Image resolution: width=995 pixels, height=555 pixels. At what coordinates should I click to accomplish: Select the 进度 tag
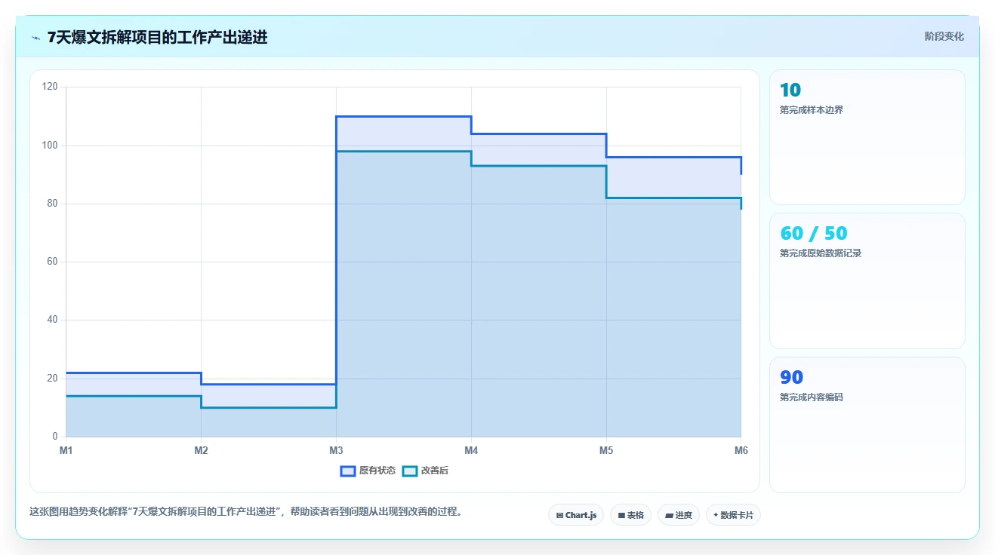click(679, 515)
